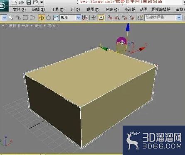Toggle Spinner Snap
This screenshot has width=185, height=155.
pos(131,18)
